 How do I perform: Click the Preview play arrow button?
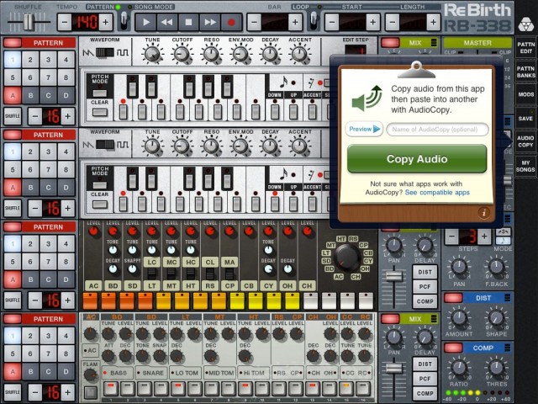pyautogui.click(x=364, y=129)
